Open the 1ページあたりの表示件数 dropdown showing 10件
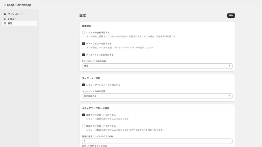The width and height of the screenshot is (262, 147). 157,66
